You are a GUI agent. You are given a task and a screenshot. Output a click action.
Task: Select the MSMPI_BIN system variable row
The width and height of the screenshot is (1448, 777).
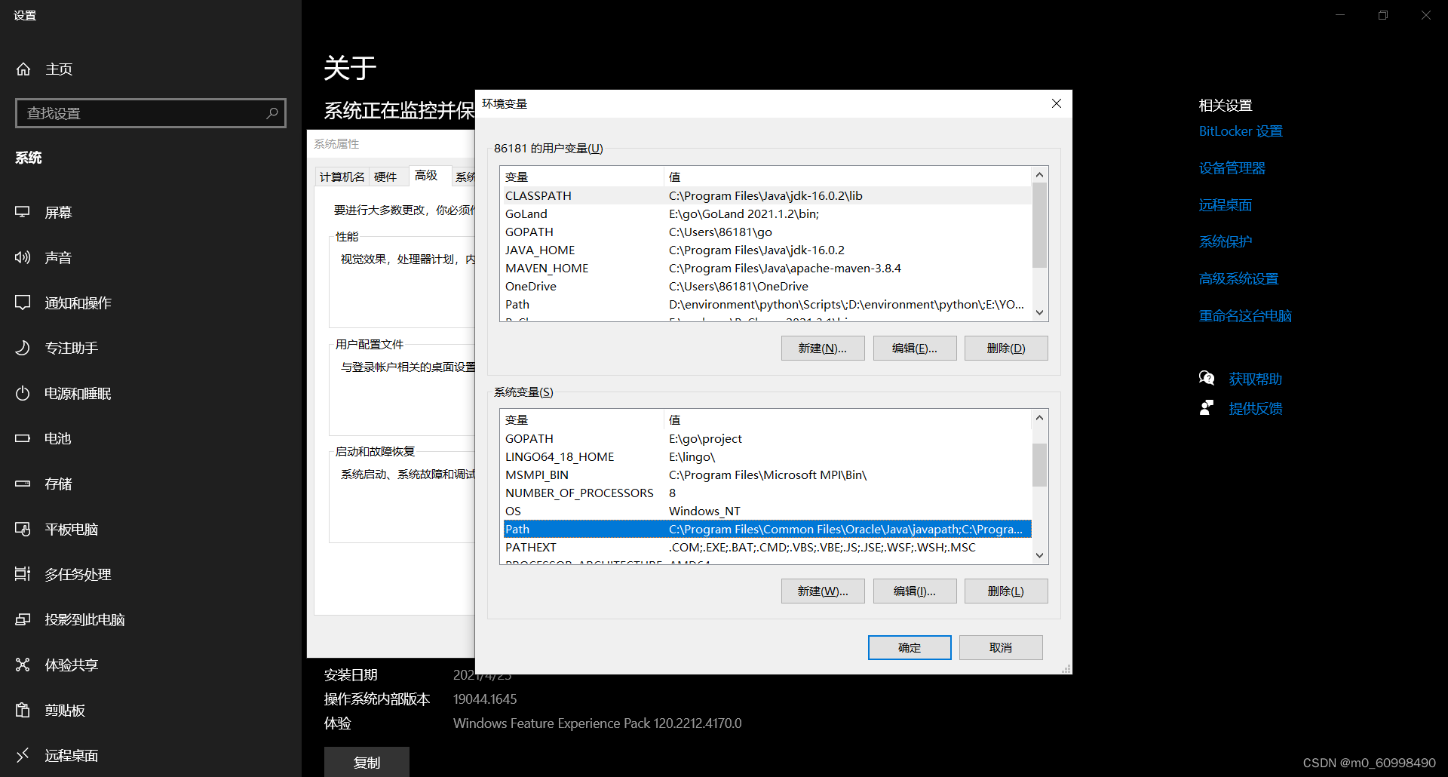pyautogui.click(x=765, y=474)
